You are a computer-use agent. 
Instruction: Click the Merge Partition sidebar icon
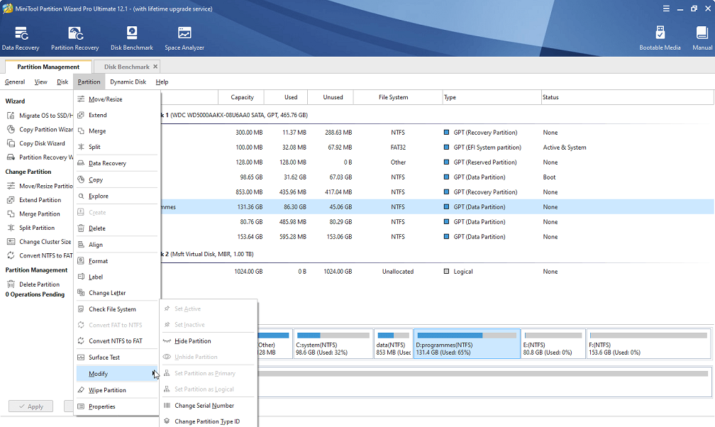(x=11, y=214)
